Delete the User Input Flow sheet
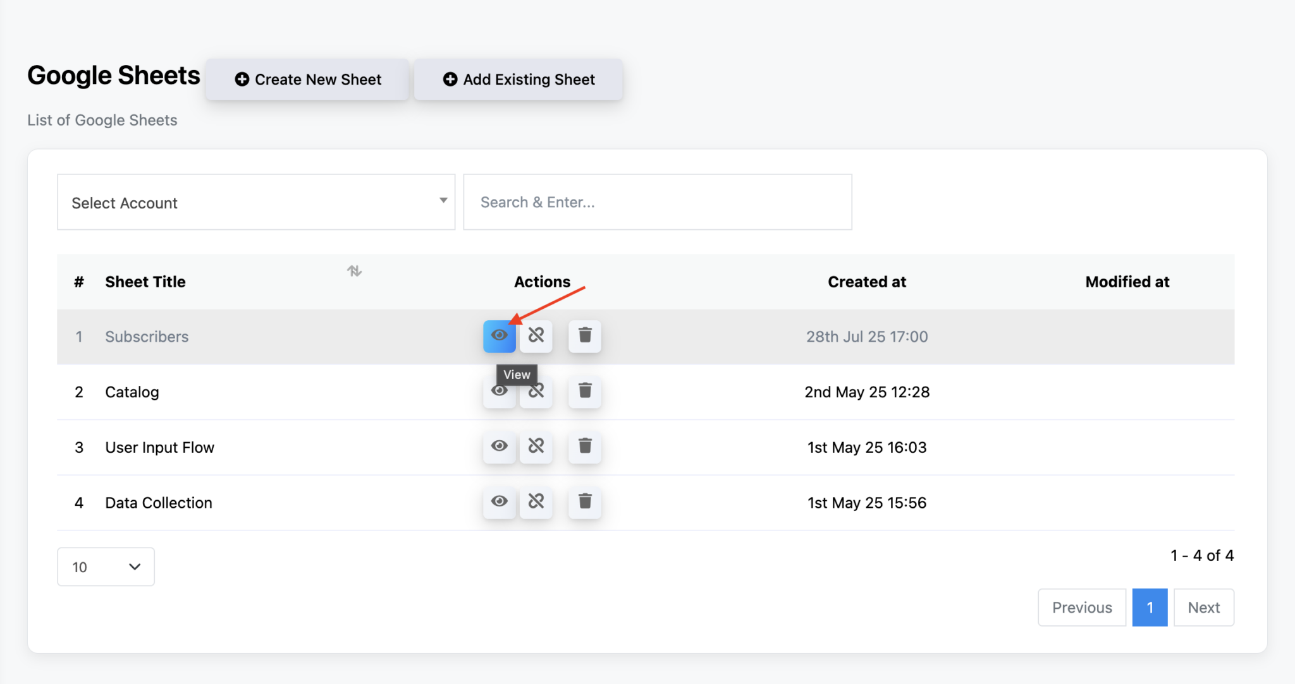The width and height of the screenshot is (1295, 684). (585, 447)
